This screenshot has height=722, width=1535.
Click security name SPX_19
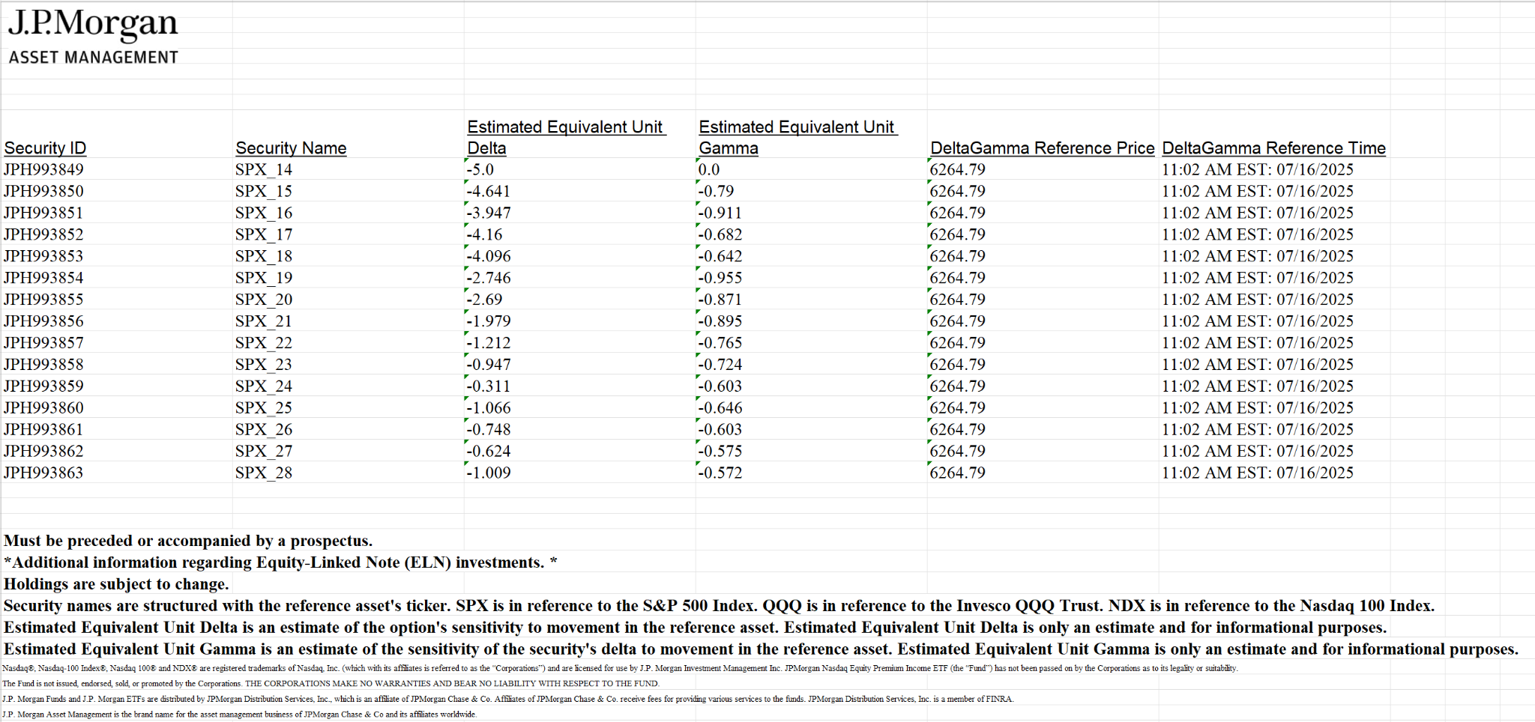pos(264,279)
